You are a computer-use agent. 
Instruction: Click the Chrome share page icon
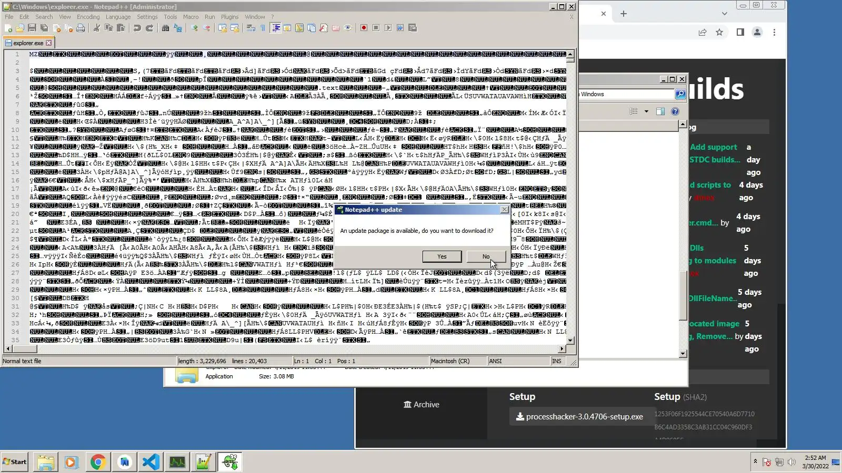(703, 33)
